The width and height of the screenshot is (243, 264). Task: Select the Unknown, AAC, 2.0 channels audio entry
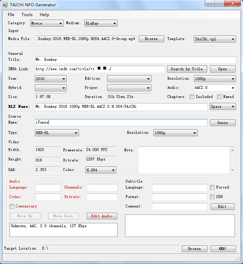point(49,226)
